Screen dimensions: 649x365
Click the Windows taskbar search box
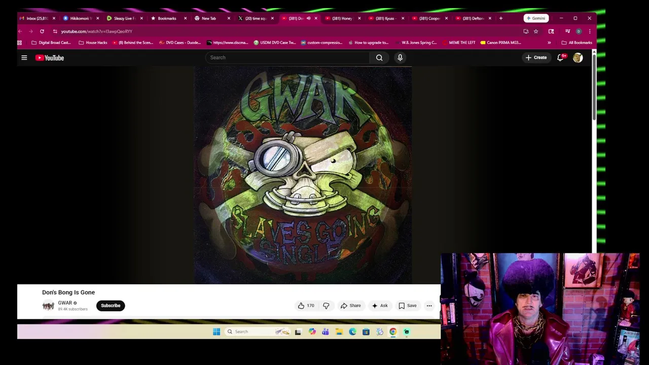coord(257,332)
